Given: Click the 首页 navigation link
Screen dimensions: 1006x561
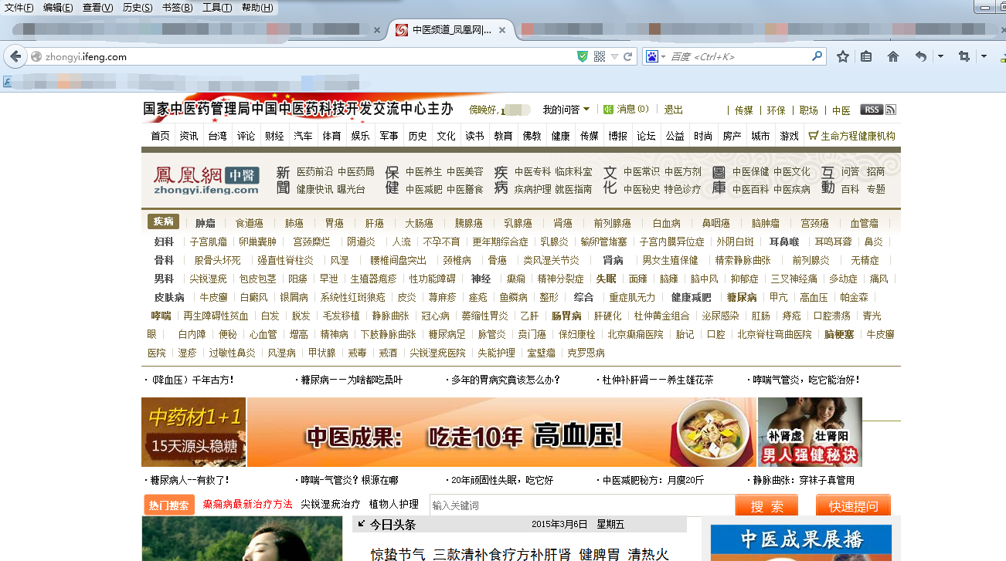Looking at the screenshot, I should [x=160, y=136].
